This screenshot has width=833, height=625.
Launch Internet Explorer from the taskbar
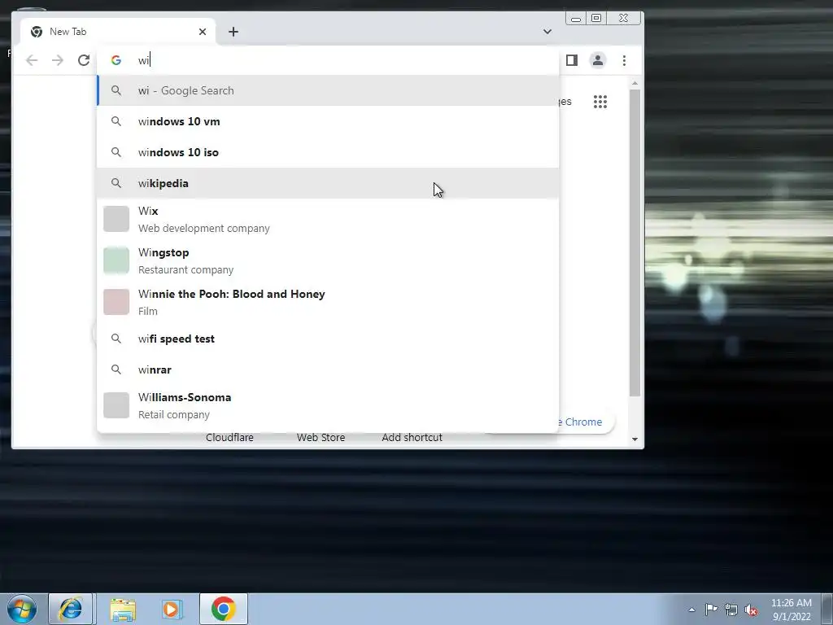tap(71, 609)
